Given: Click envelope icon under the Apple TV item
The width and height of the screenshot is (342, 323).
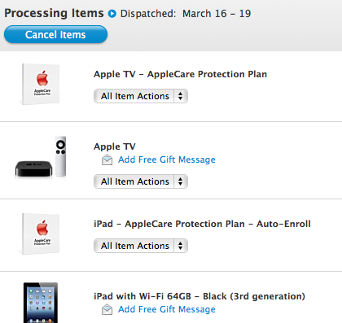Looking at the screenshot, I should coord(107,159).
